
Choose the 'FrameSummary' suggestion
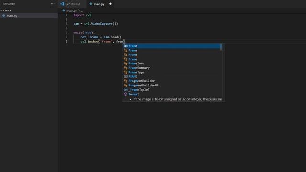click(172, 68)
